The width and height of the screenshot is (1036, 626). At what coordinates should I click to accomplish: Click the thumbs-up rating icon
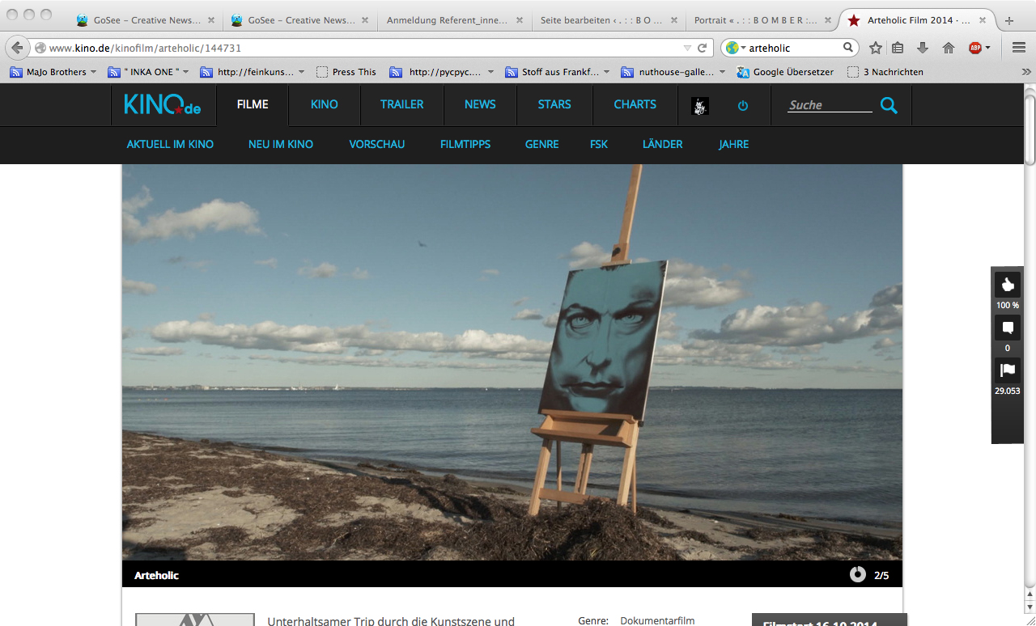[x=1007, y=285]
